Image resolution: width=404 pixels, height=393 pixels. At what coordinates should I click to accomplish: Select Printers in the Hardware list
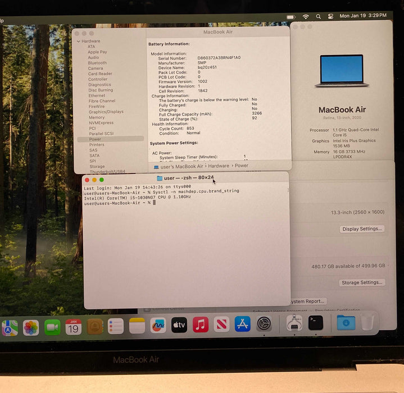[x=97, y=145]
